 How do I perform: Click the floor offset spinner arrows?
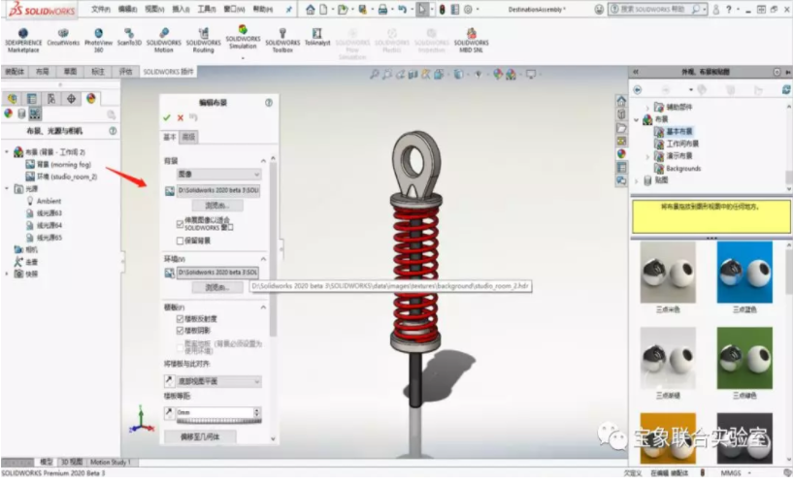(x=257, y=412)
